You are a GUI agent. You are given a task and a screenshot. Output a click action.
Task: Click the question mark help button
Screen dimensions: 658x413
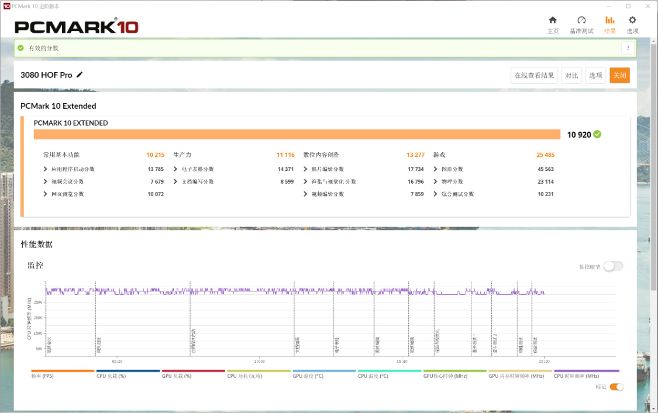[x=628, y=48]
